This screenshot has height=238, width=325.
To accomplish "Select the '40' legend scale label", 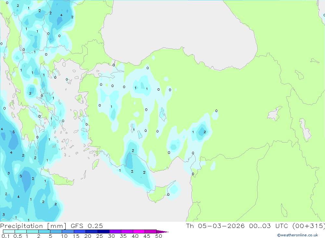I will coord(135,236).
